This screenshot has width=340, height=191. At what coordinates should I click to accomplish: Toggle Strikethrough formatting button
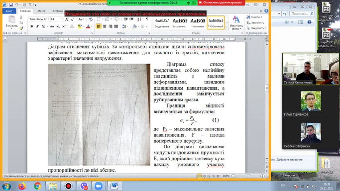[52, 26]
